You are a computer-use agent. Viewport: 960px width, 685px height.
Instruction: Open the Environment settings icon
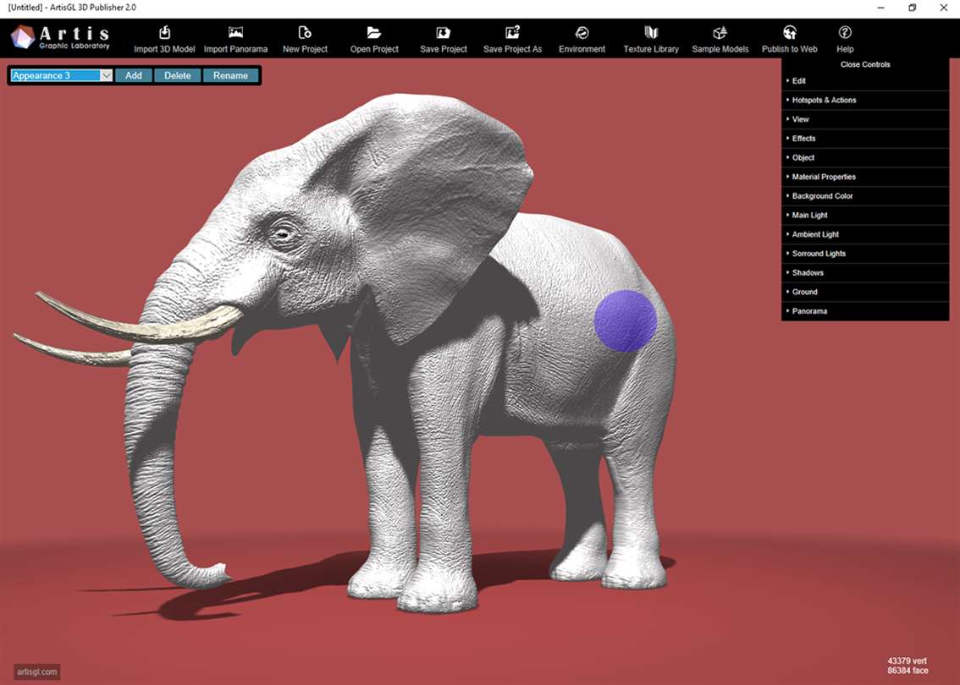582,32
